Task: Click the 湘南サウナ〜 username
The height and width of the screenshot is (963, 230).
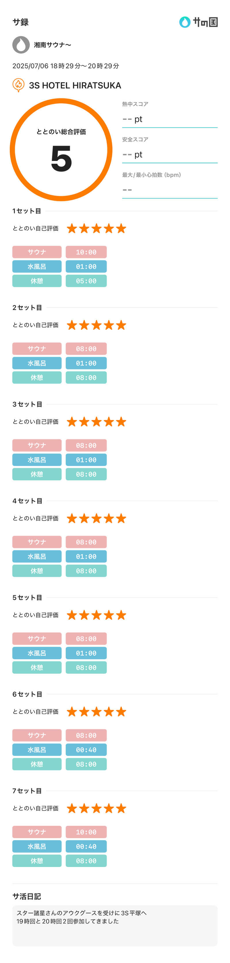Action: pyautogui.click(x=53, y=45)
